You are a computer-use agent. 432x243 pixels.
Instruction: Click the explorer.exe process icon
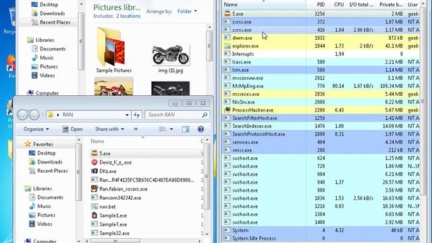(227, 46)
